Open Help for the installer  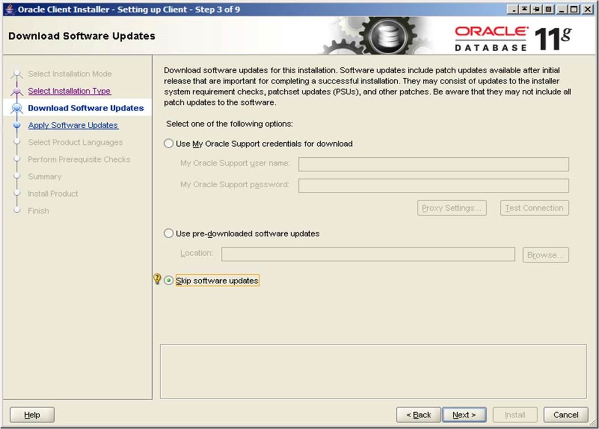pyautogui.click(x=32, y=415)
